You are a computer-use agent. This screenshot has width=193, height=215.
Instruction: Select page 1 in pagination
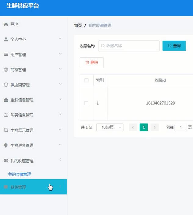(x=144, y=127)
